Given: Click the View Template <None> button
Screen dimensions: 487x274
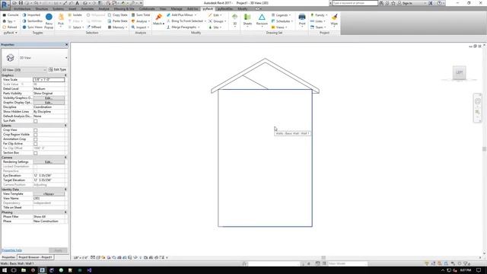Looking at the screenshot, I should 49,194.
